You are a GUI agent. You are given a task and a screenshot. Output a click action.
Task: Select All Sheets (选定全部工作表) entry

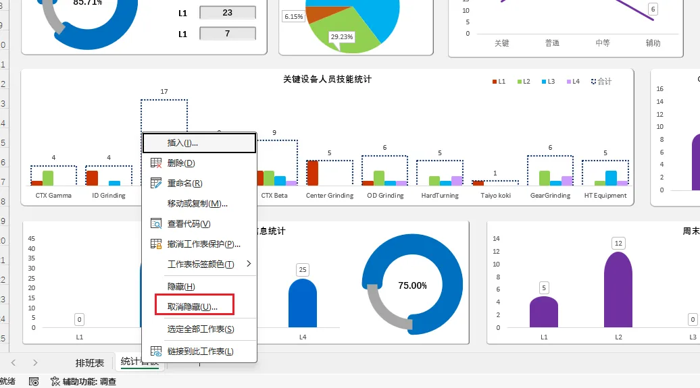199,329
